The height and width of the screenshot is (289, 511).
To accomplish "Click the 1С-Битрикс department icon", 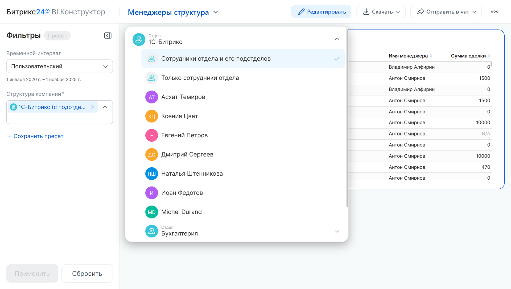I will [139, 39].
